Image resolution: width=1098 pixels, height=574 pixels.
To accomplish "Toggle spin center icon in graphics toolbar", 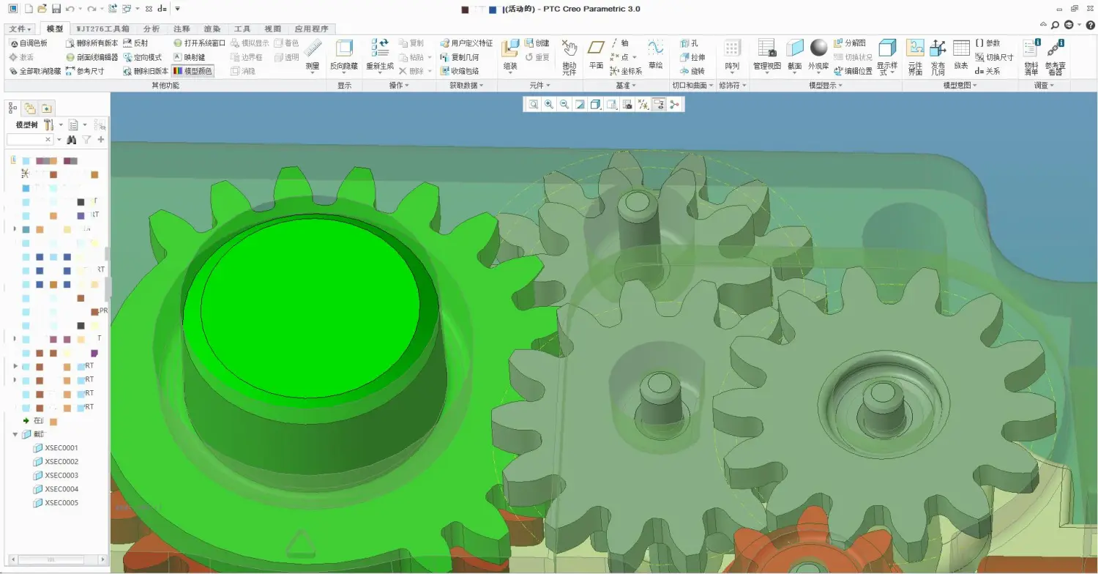I will tap(674, 105).
